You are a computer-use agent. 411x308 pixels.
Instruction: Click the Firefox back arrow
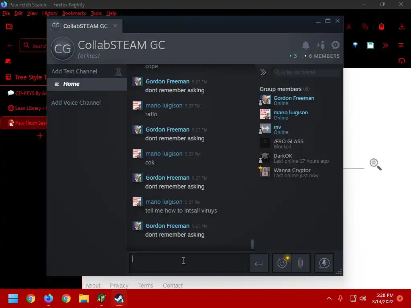coord(10,46)
